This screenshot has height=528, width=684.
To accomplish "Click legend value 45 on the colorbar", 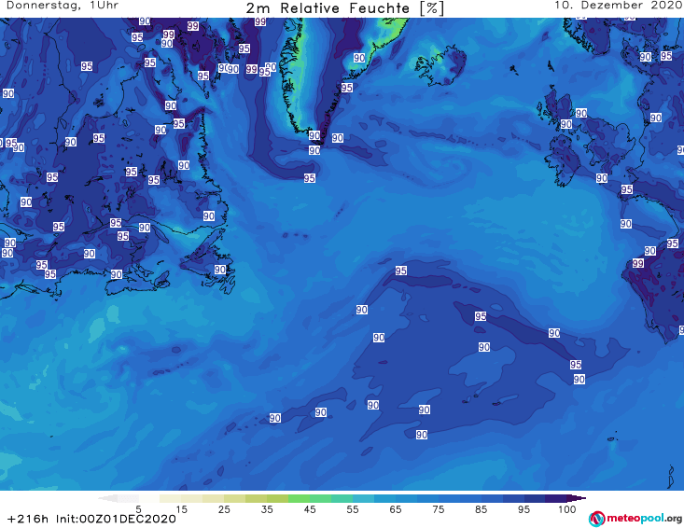I will [310, 509].
